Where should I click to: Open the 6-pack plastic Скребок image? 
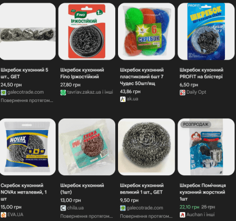147,31
